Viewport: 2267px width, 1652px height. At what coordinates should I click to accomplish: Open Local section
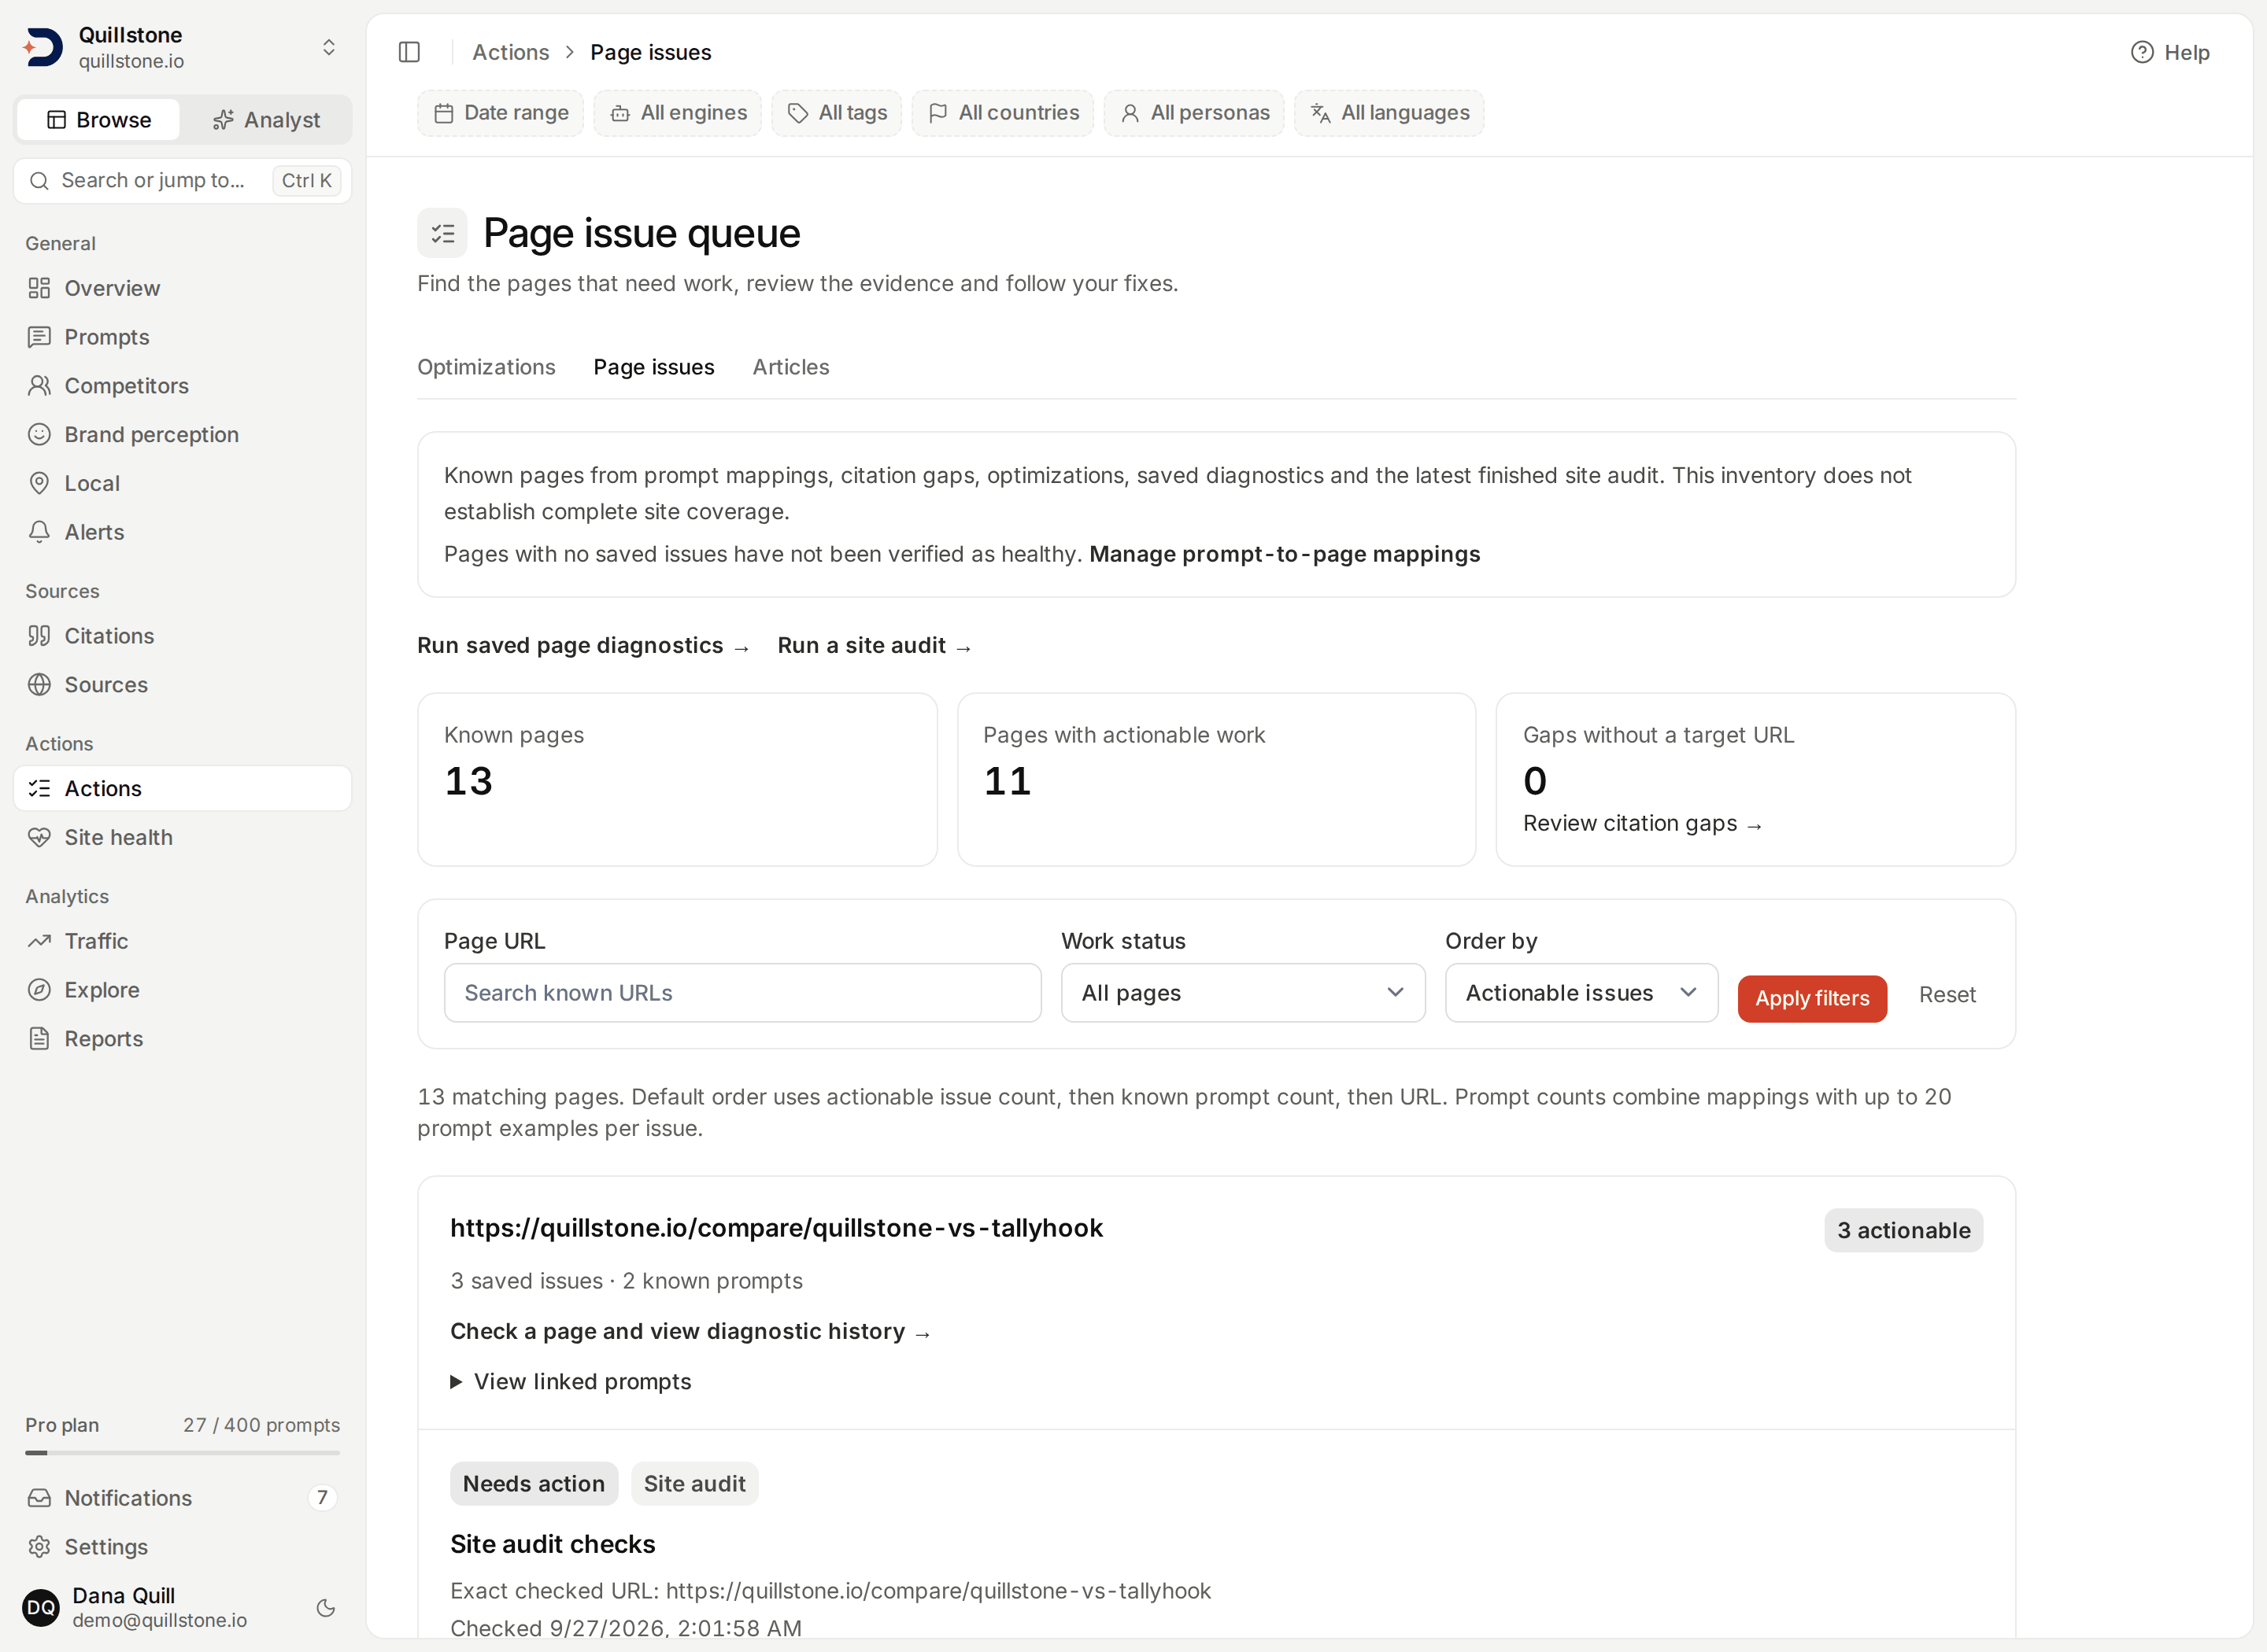point(182,483)
